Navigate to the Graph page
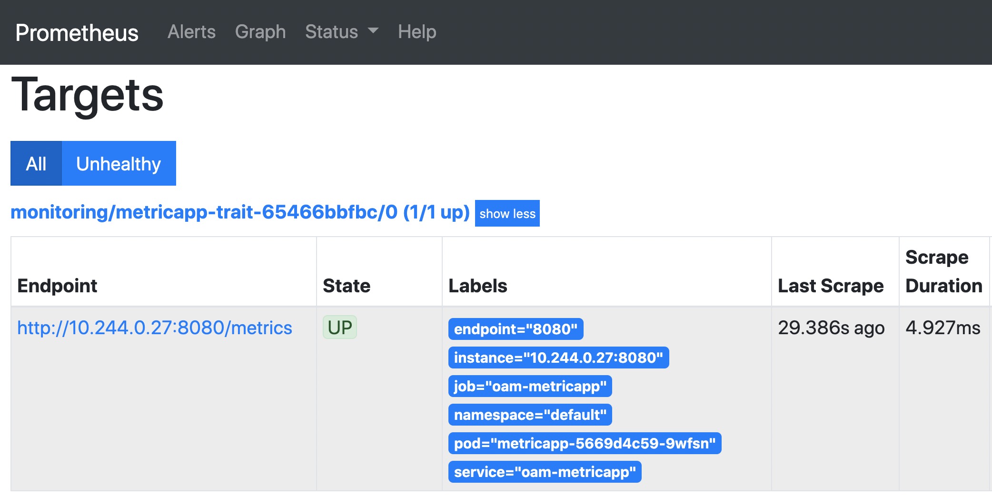 click(x=260, y=31)
